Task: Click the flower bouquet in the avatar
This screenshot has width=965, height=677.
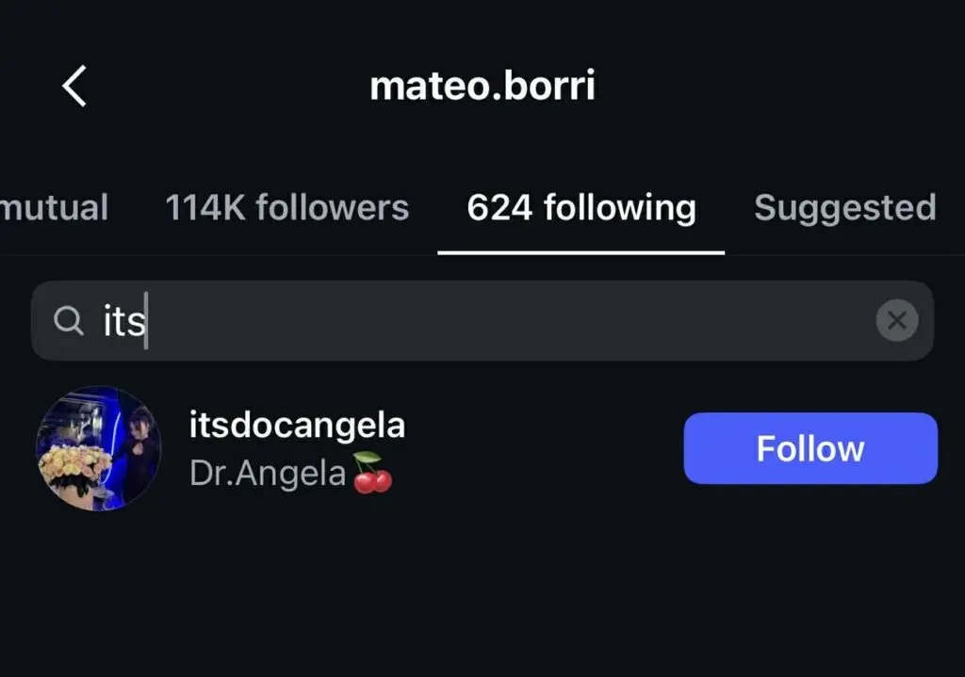Action: coord(73,466)
